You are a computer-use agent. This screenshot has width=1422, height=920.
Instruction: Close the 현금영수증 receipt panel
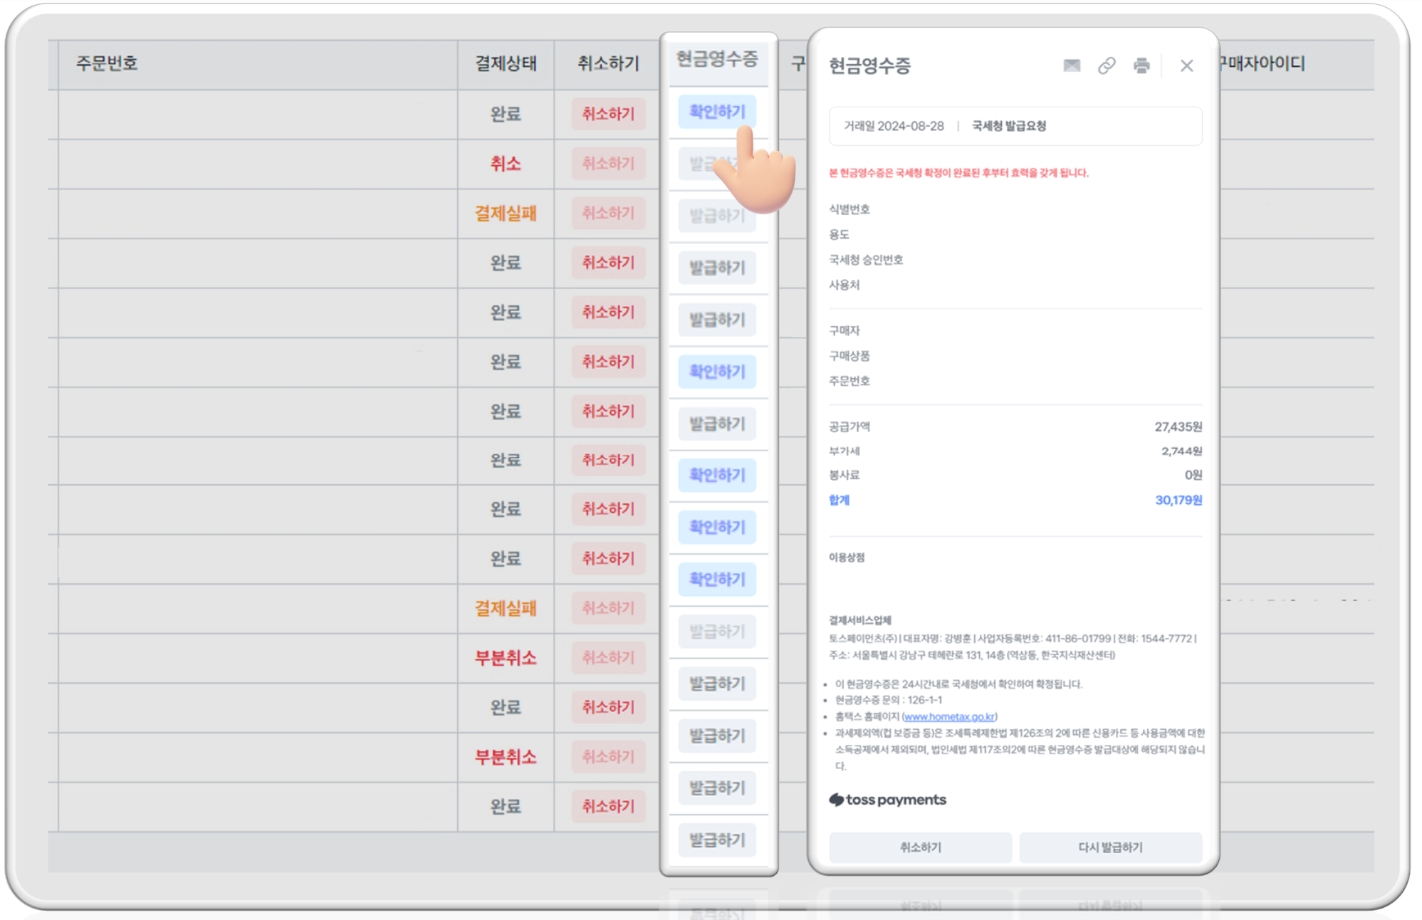[1186, 66]
